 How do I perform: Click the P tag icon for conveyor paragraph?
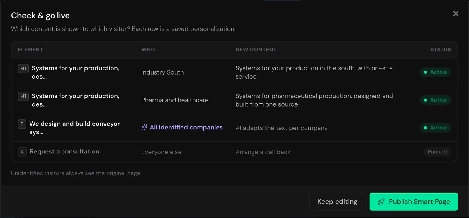(x=22, y=124)
